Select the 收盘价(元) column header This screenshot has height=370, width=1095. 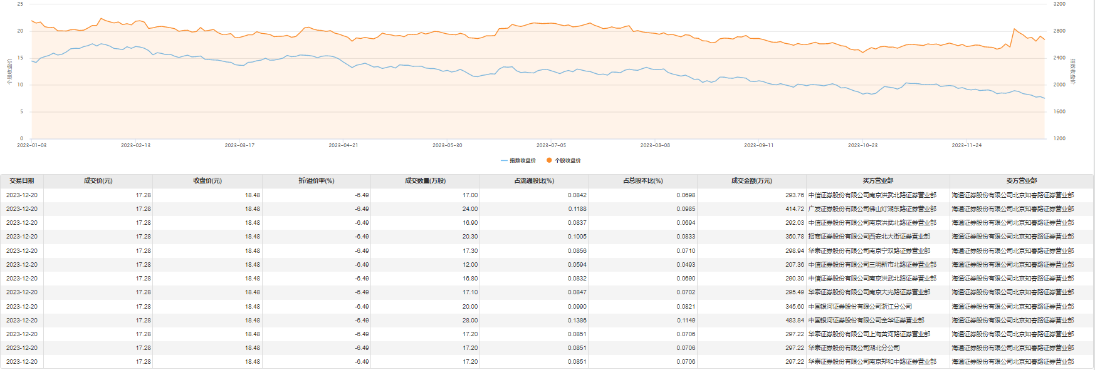[x=207, y=181]
